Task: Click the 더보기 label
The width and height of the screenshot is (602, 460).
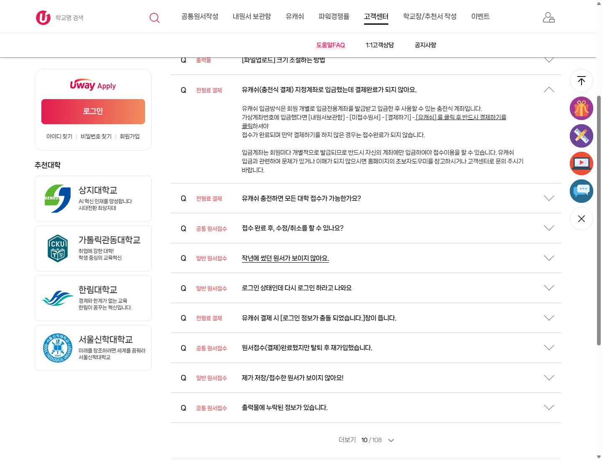Action: [347, 440]
